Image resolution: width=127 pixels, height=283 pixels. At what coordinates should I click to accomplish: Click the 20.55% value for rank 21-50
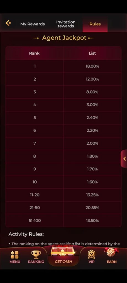92,208
